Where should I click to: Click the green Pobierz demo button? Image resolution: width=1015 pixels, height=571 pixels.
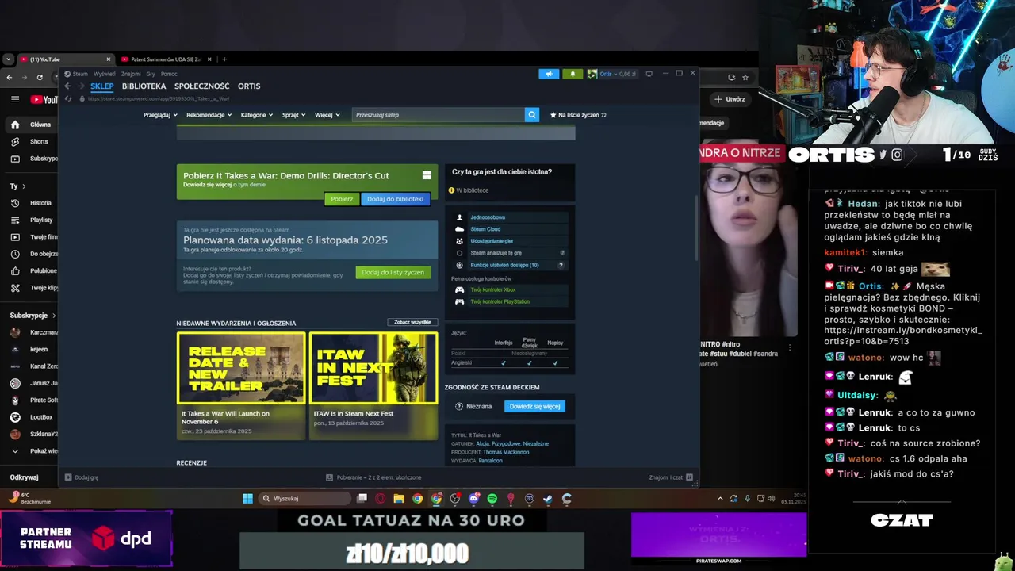(342, 199)
